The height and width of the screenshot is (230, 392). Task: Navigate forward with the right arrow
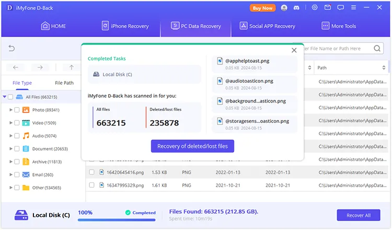pyautogui.click(x=40, y=67)
